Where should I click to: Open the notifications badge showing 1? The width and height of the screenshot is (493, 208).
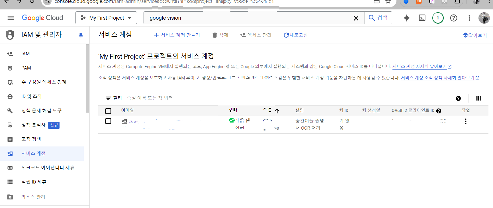(x=438, y=18)
